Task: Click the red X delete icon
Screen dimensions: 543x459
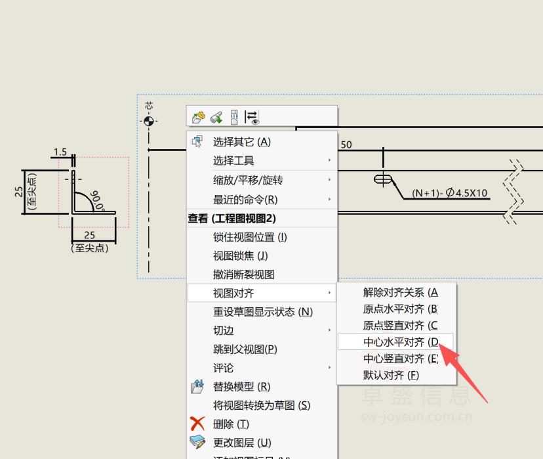Action: [197, 424]
